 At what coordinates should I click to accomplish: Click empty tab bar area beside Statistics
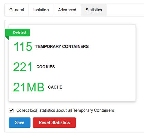[x=125, y=10]
